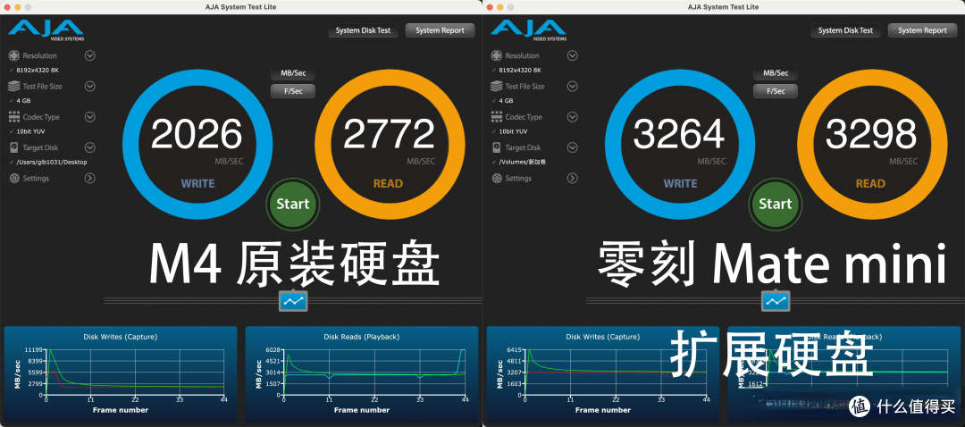
Task: Click the 3264 write speed readout
Action: (679, 134)
